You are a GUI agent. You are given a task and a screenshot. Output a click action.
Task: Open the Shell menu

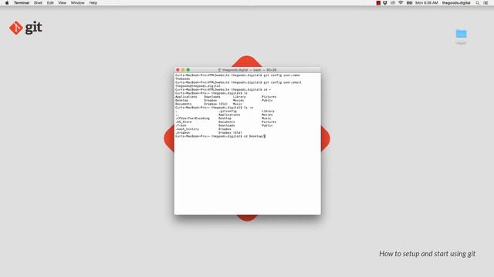coord(38,3)
